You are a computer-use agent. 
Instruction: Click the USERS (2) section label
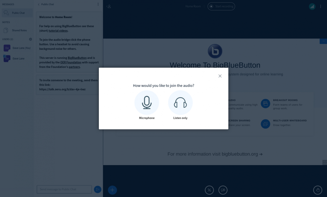pos(8,39)
